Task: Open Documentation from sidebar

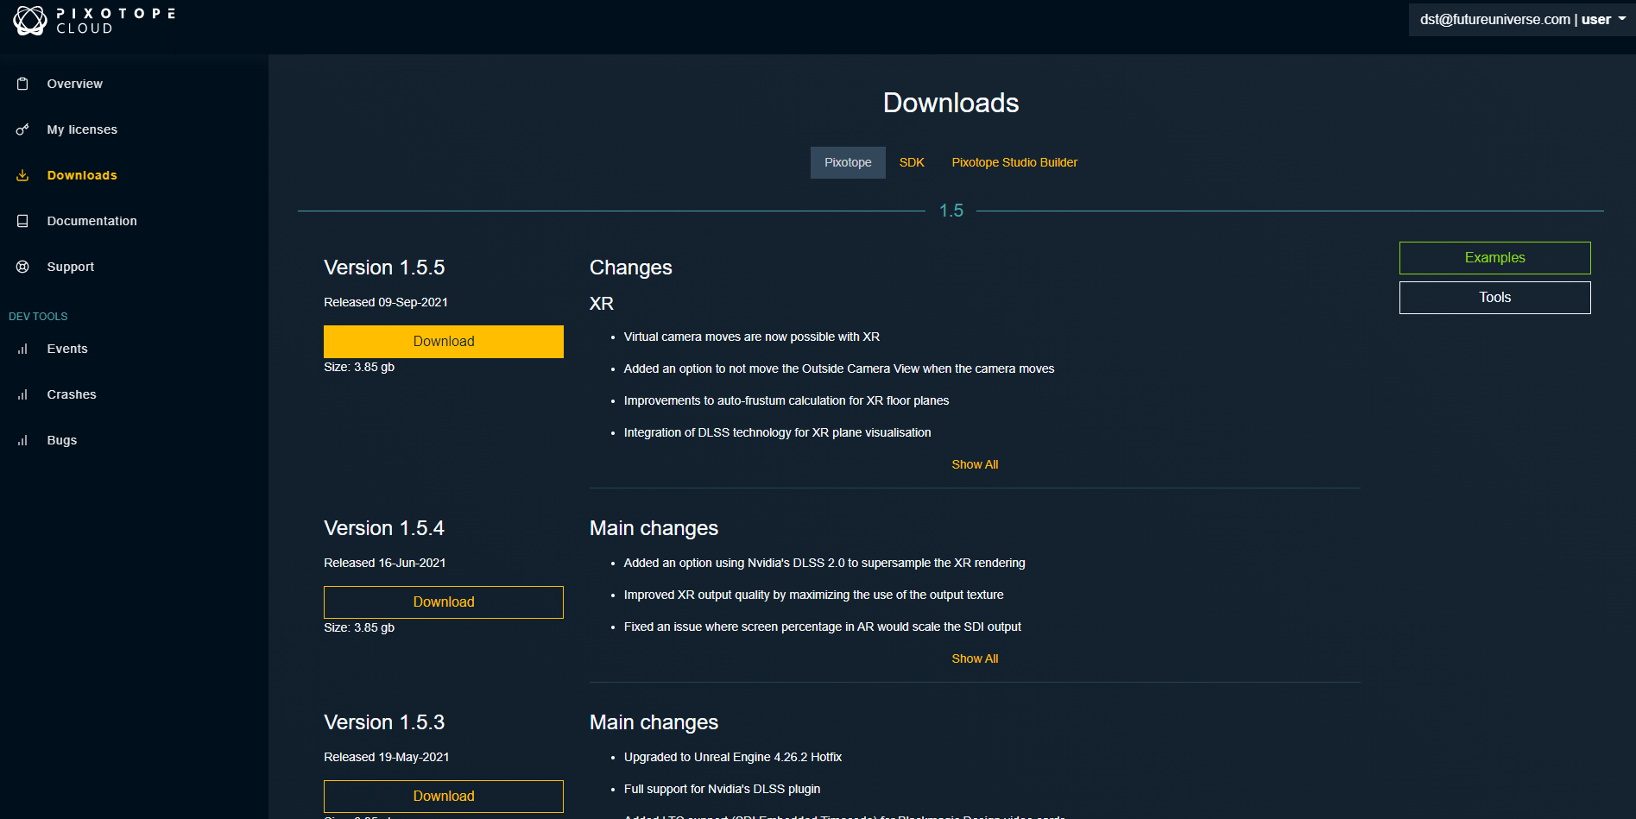Action: point(92,221)
